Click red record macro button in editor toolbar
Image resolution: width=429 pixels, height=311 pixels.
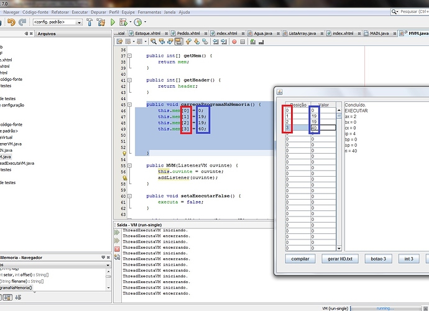(x=234, y=42)
